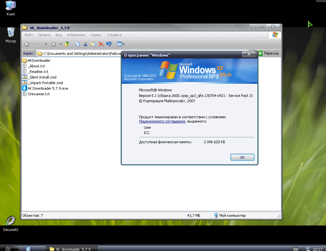
Task: Select the 4K Downloader 5.7.9.exe icon
Action: point(25,88)
